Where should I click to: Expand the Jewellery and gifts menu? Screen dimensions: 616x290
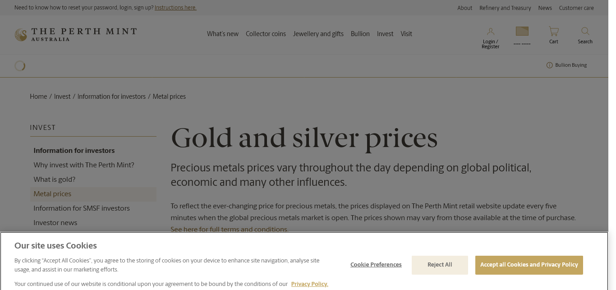point(318,34)
